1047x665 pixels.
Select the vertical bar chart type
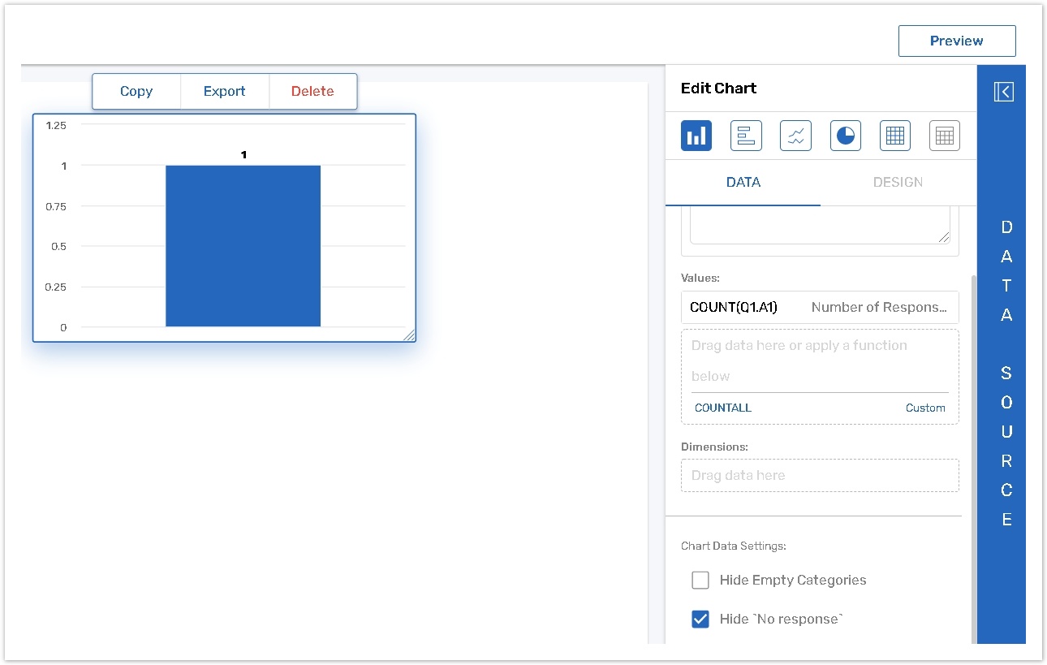click(696, 136)
